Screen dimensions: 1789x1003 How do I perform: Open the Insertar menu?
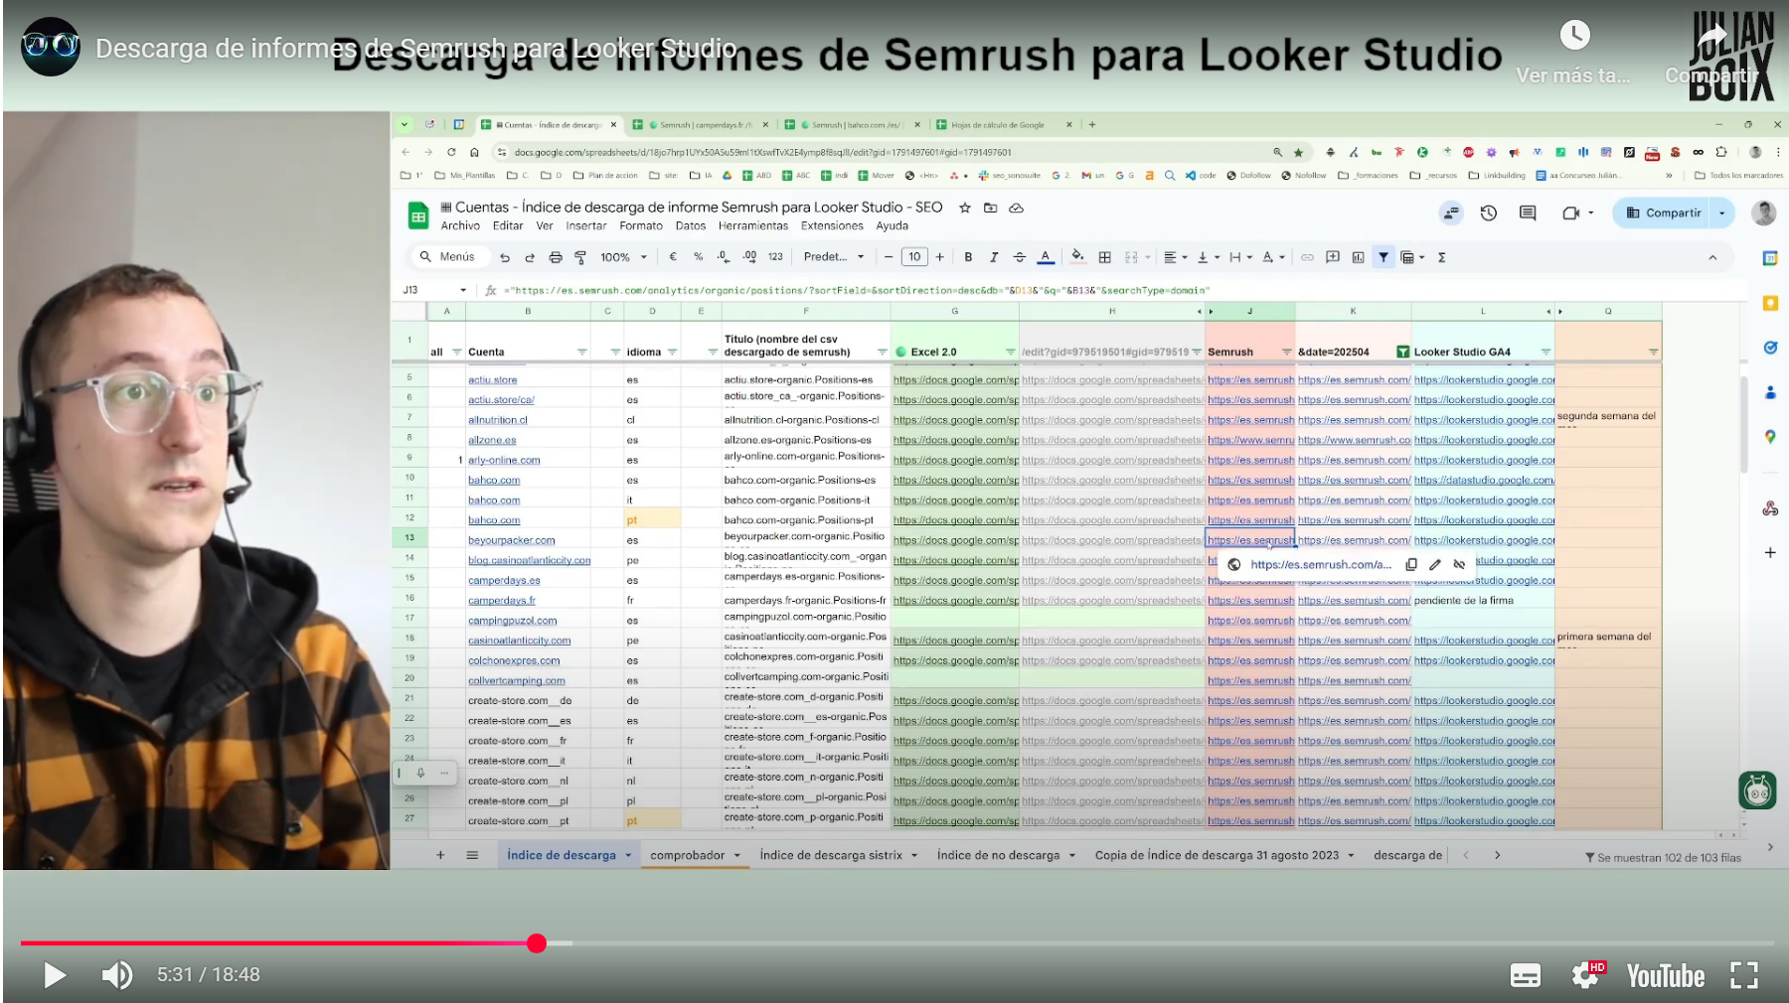tap(586, 225)
